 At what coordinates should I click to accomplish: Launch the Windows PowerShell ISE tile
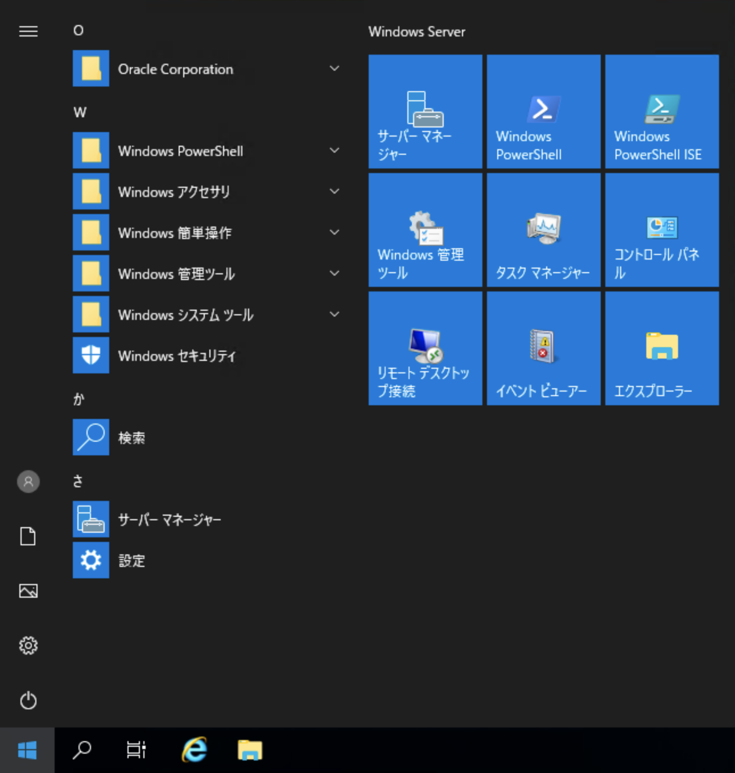coord(662,112)
